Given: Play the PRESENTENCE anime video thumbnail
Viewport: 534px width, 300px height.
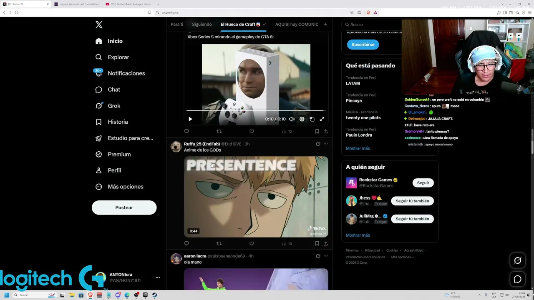Looking at the screenshot, I should point(256,197).
